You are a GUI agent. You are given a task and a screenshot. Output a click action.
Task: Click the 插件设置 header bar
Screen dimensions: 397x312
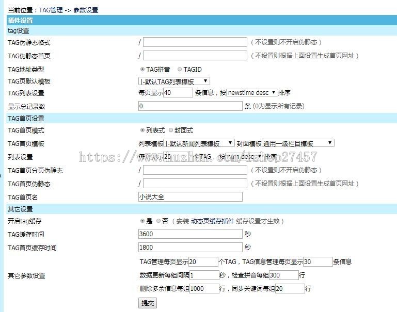click(202, 20)
